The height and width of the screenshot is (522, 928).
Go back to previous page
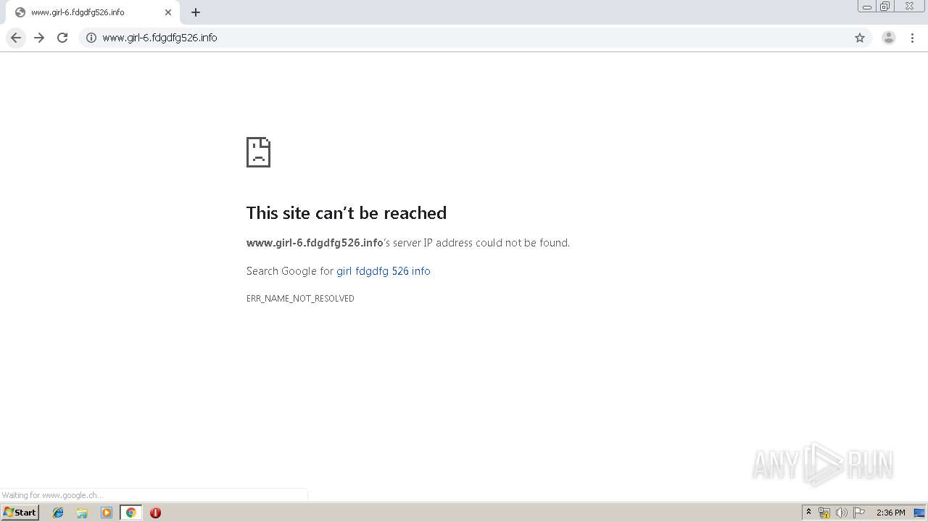point(16,38)
